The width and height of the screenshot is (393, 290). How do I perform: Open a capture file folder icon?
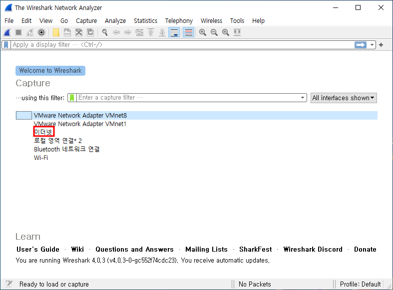[x=56, y=32]
